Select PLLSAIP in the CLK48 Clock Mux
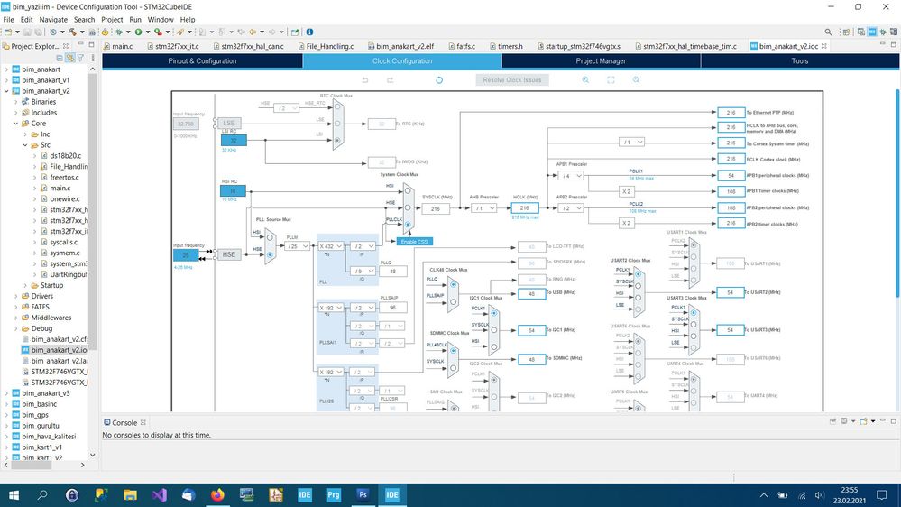901x507 pixels. [x=454, y=301]
